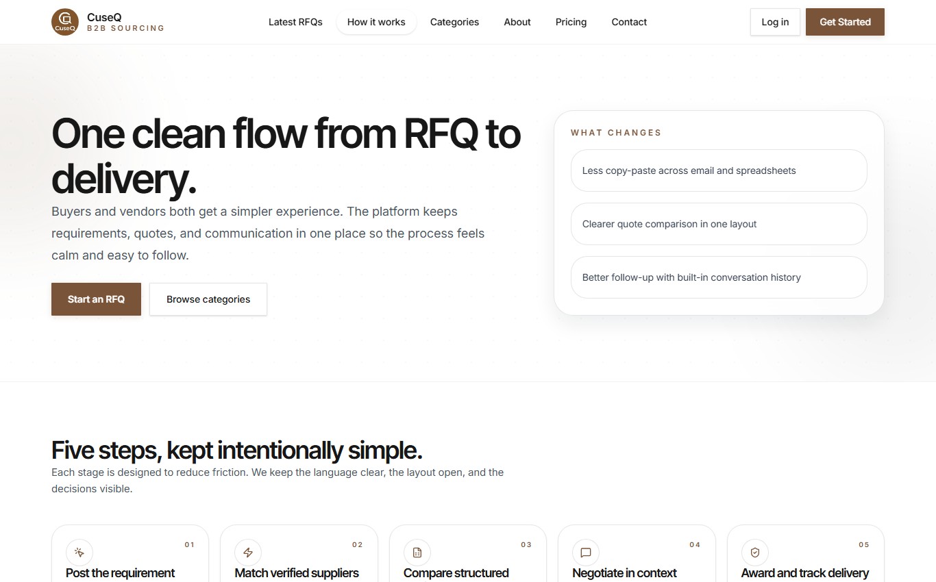Click the 'Award and track delivery' step title

tap(805, 573)
